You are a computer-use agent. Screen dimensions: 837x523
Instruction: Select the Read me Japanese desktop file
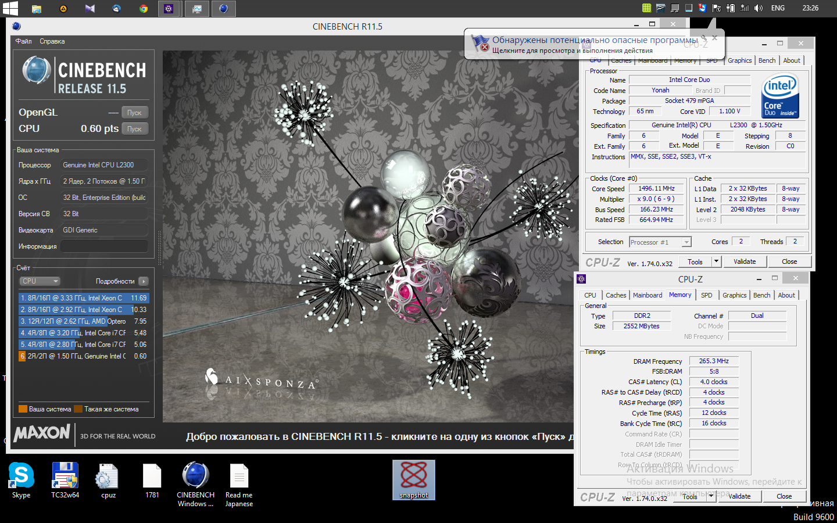click(x=239, y=485)
